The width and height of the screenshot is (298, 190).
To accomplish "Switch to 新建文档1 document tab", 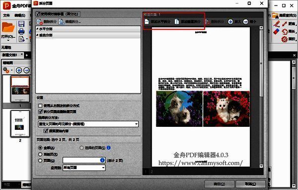I will tap(10, 55).
